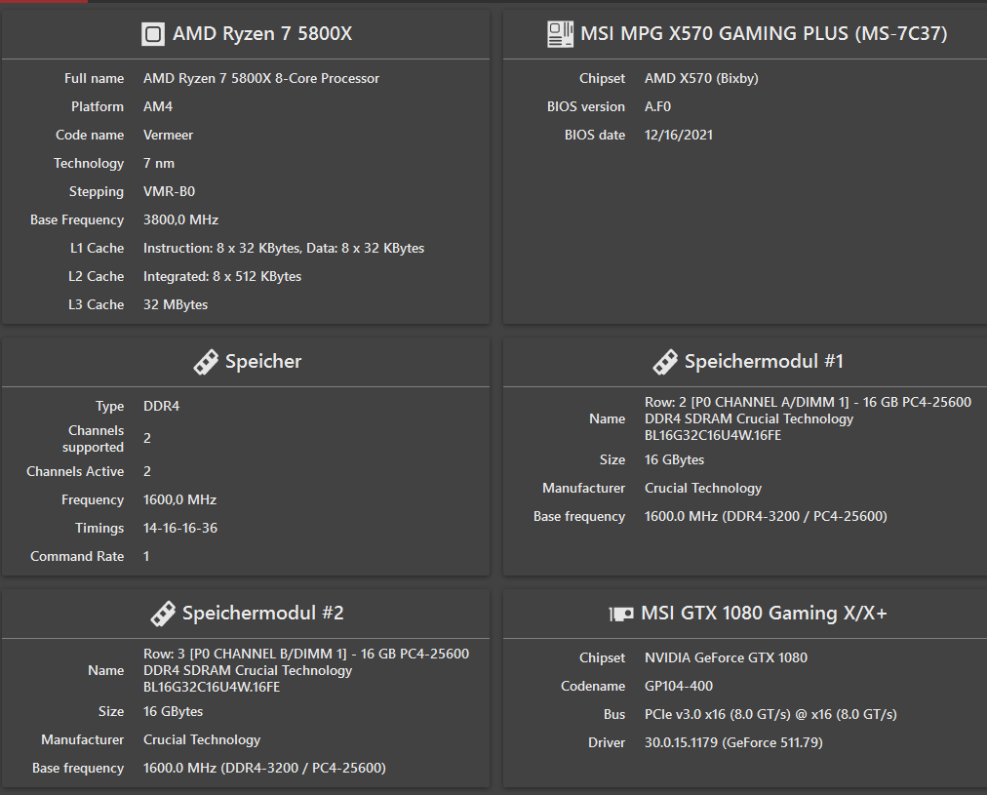
Task: Select the memory Frequency value 1600,0 MHz
Action: pyautogui.click(x=179, y=500)
